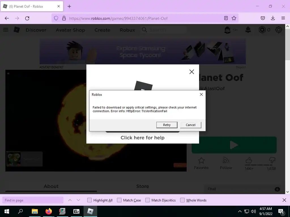Cancel the Roblox error dialog
The height and width of the screenshot is (217, 290).
click(x=191, y=125)
